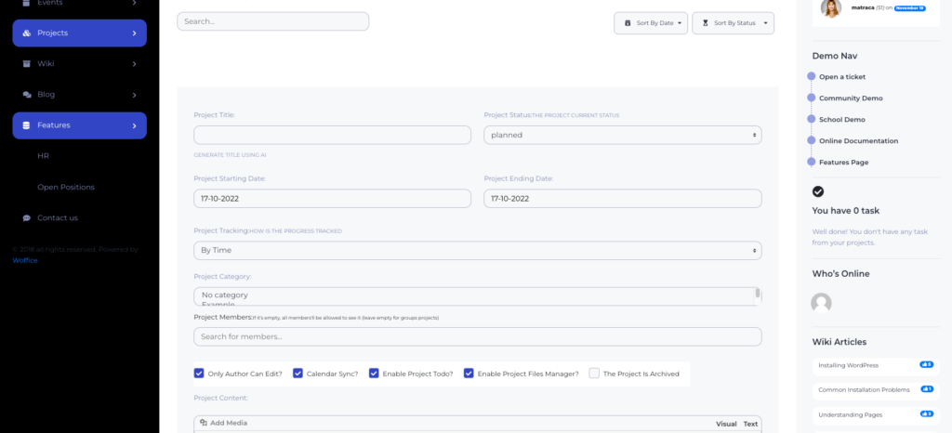Click the Project Ending Date field
952x433 pixels.
622,198
